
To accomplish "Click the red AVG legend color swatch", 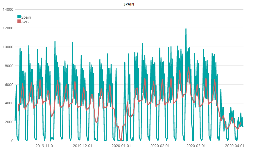I will pyautogui.click(x=19, y=21).
